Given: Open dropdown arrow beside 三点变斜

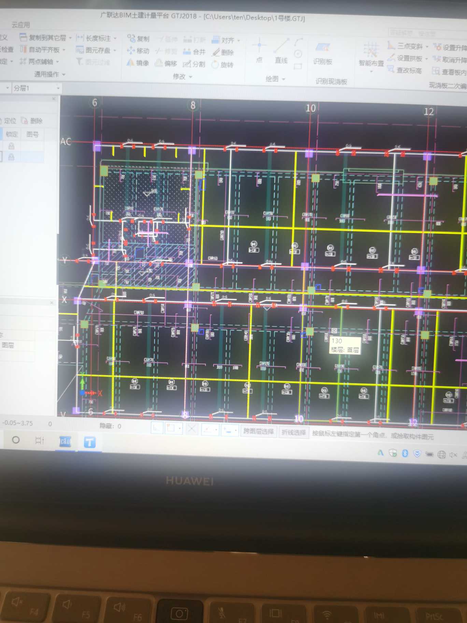Looking at the screenshot, I should click(x=427, y=46).
